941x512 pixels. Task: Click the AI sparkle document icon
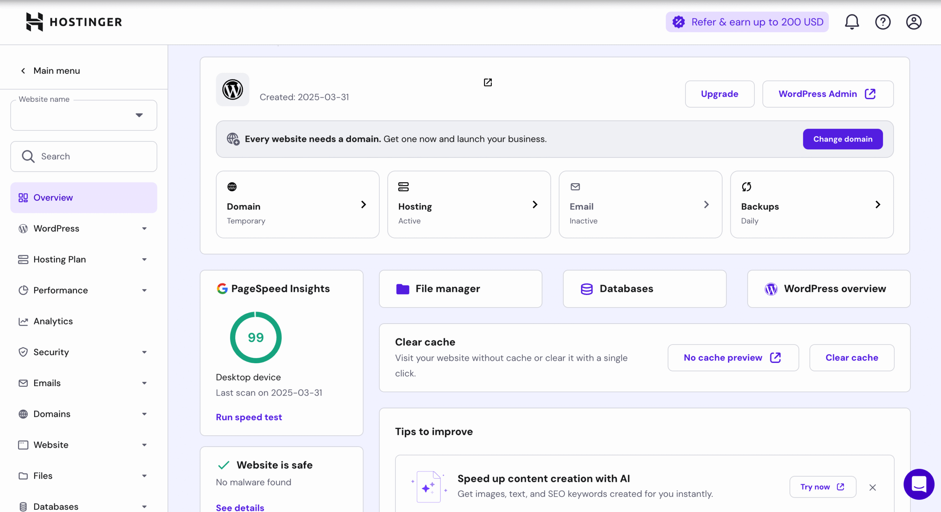point(429,487)
